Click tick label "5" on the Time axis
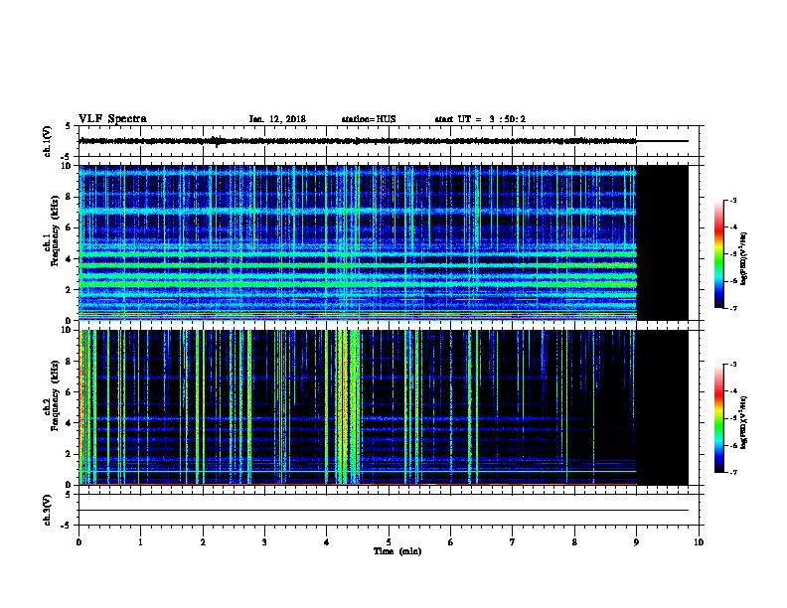This screenshot has width=787, height=608. coord(389,541)
